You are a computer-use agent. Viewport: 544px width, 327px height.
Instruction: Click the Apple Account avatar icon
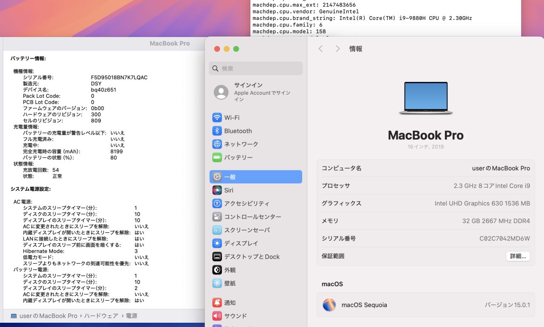pyautogui.click(x=221, y=92)
